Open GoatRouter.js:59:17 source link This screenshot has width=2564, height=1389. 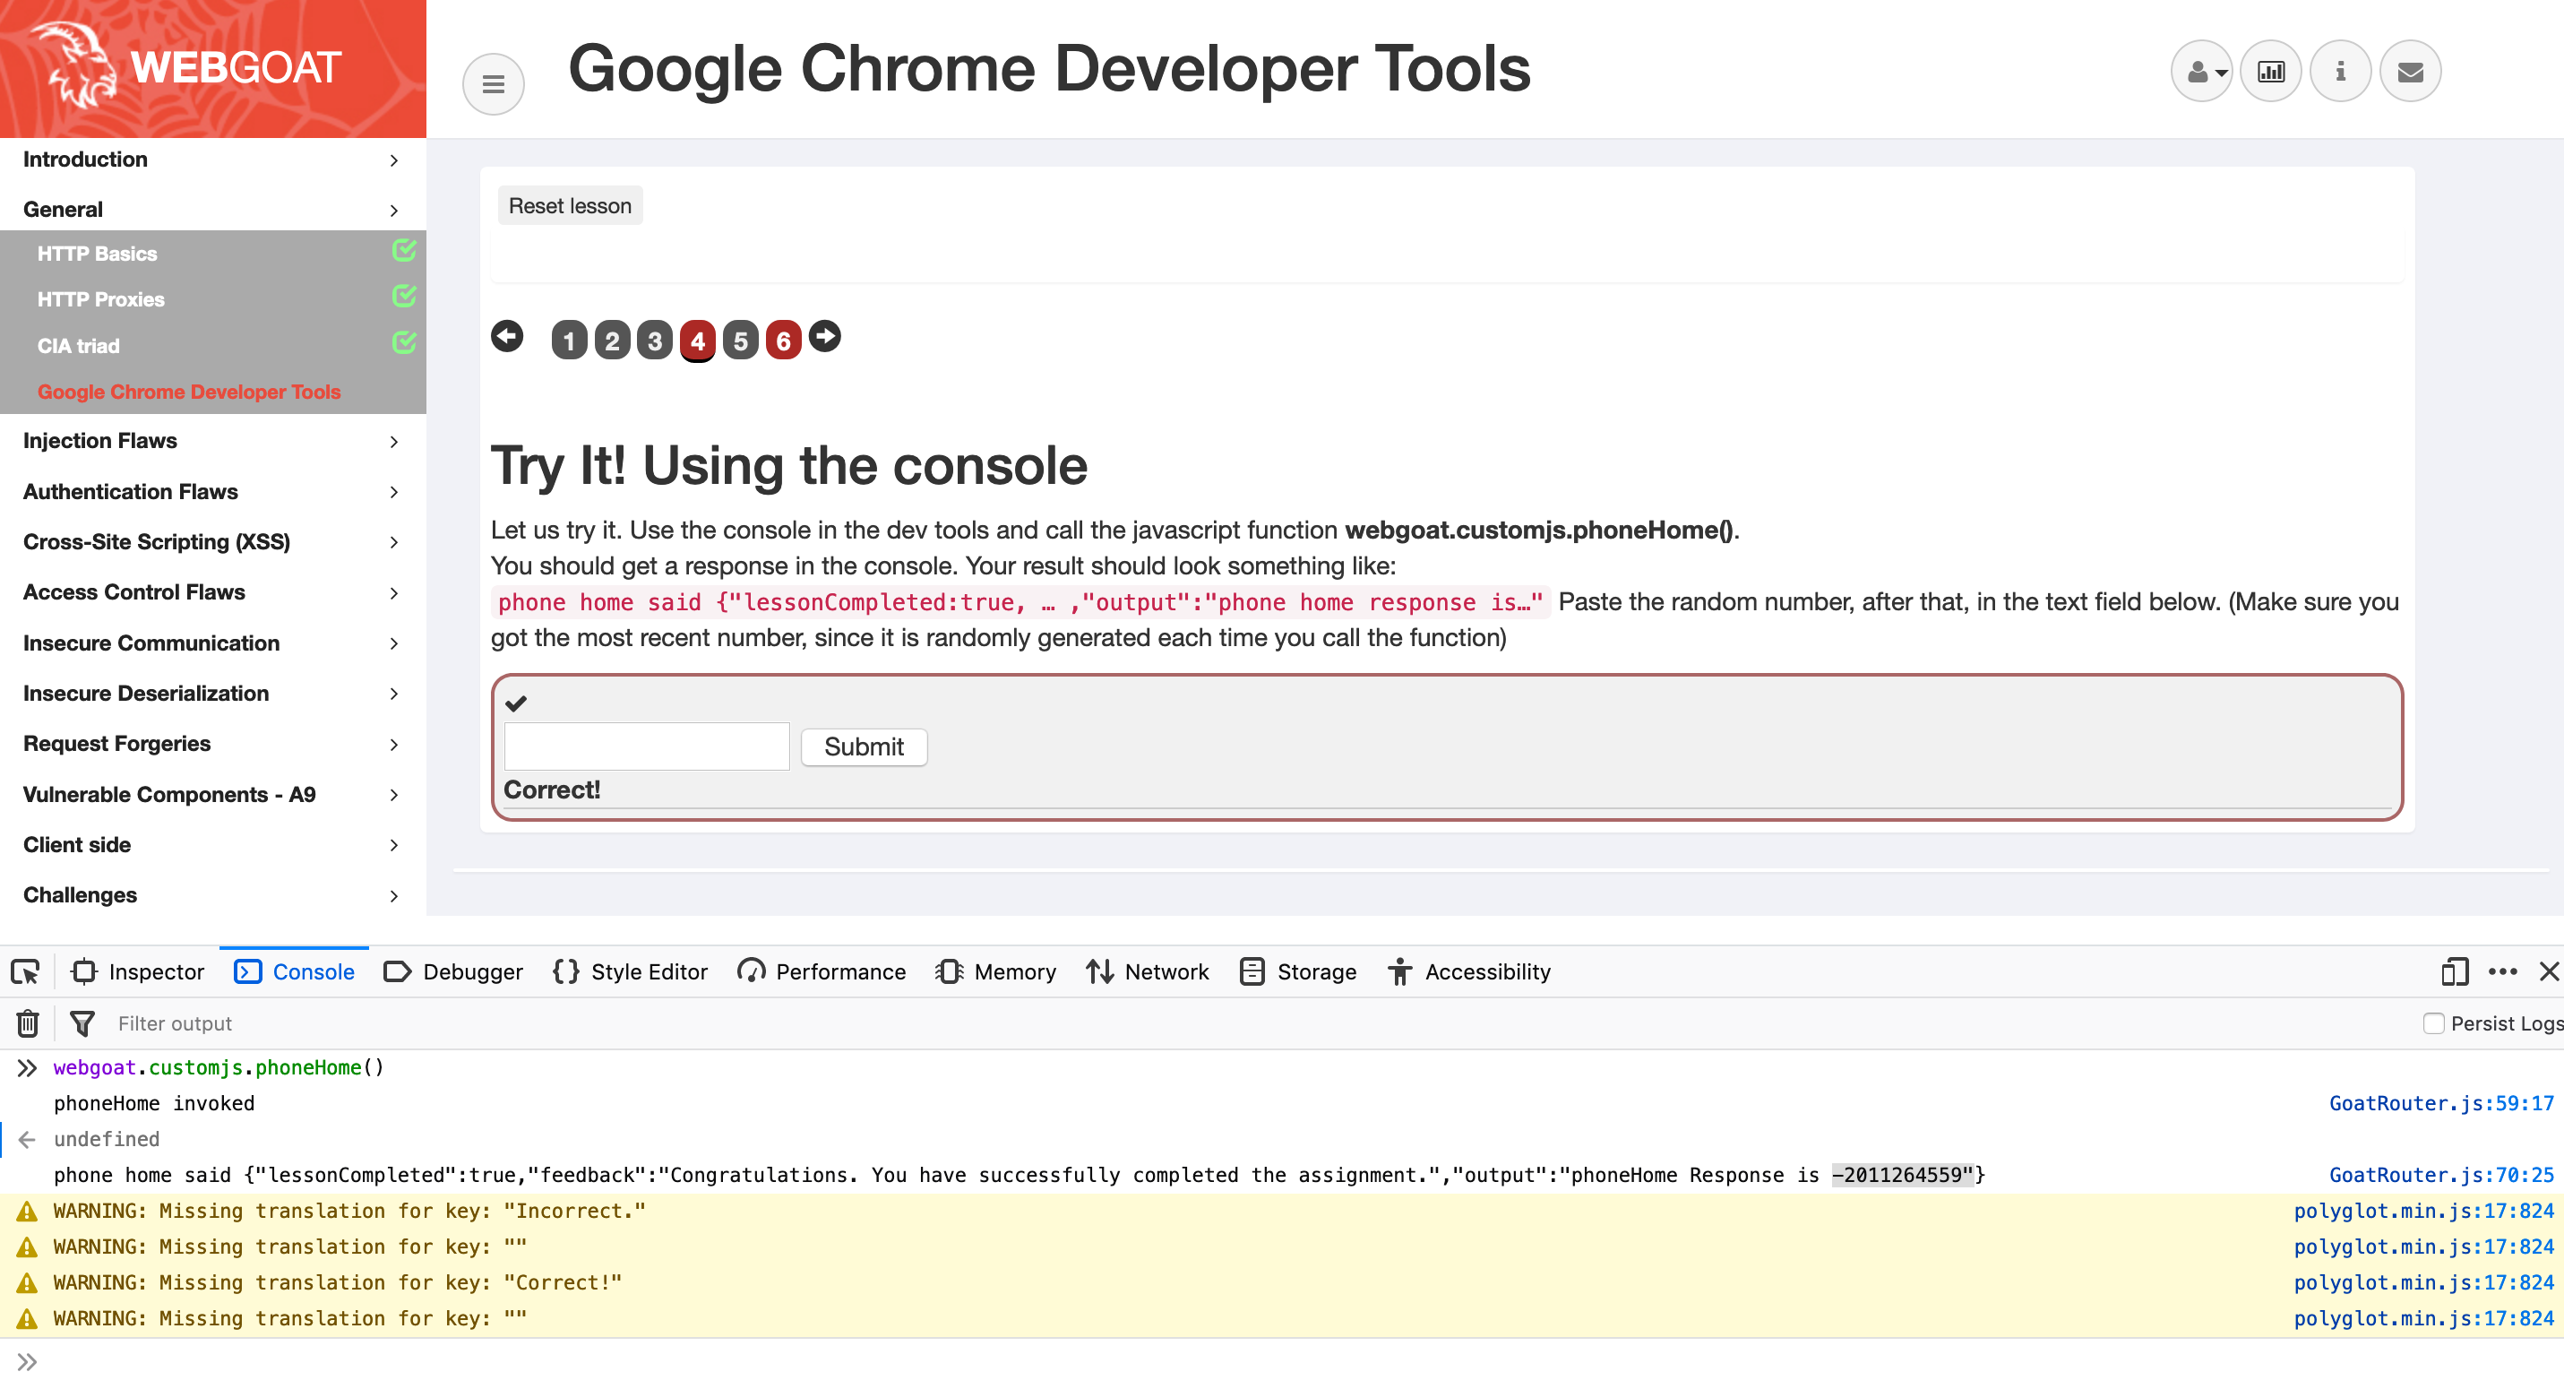[2440, 1103]
